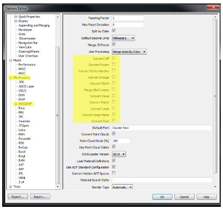Enable Merge XRef Layers checkbox

[114, 89]
